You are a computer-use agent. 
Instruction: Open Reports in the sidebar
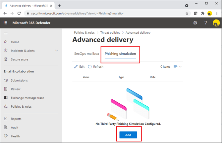click(16, 119)
